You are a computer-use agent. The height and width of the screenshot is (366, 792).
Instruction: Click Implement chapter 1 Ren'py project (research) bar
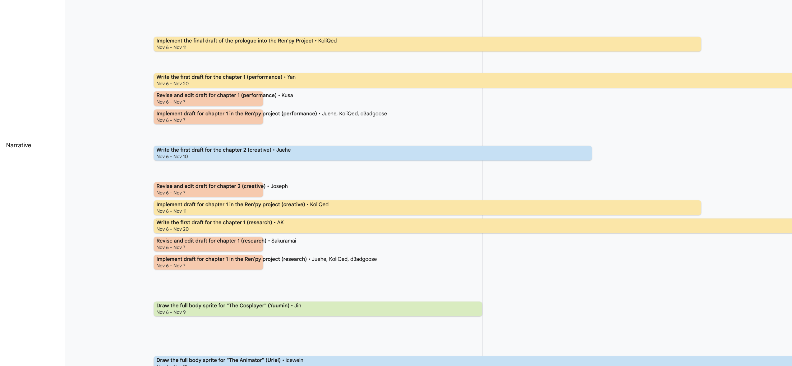pyautogui.click(x=208, y=262)
